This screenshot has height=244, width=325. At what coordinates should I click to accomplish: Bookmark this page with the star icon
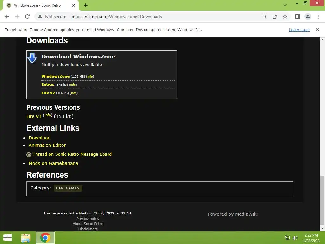(285, 17)
